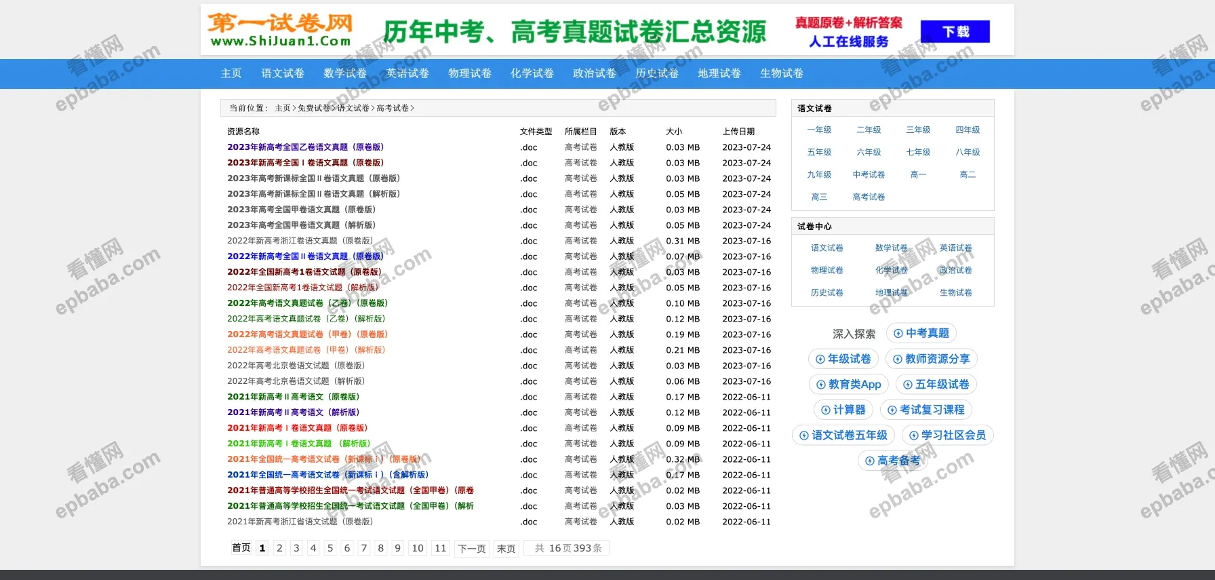This screenshot has height=580, width=1215.
Task: Click the blue 下载 button in banner
Action: [955, 31]
